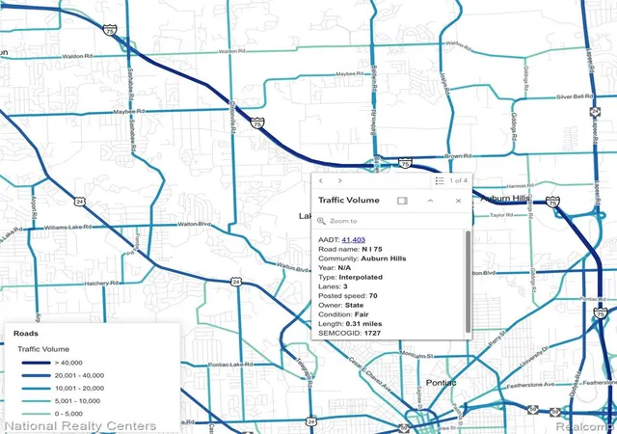Click the Zoom to magnifier icon
Image resolution: width=617 pixels, height=434 pixels.
click(321, 221)
